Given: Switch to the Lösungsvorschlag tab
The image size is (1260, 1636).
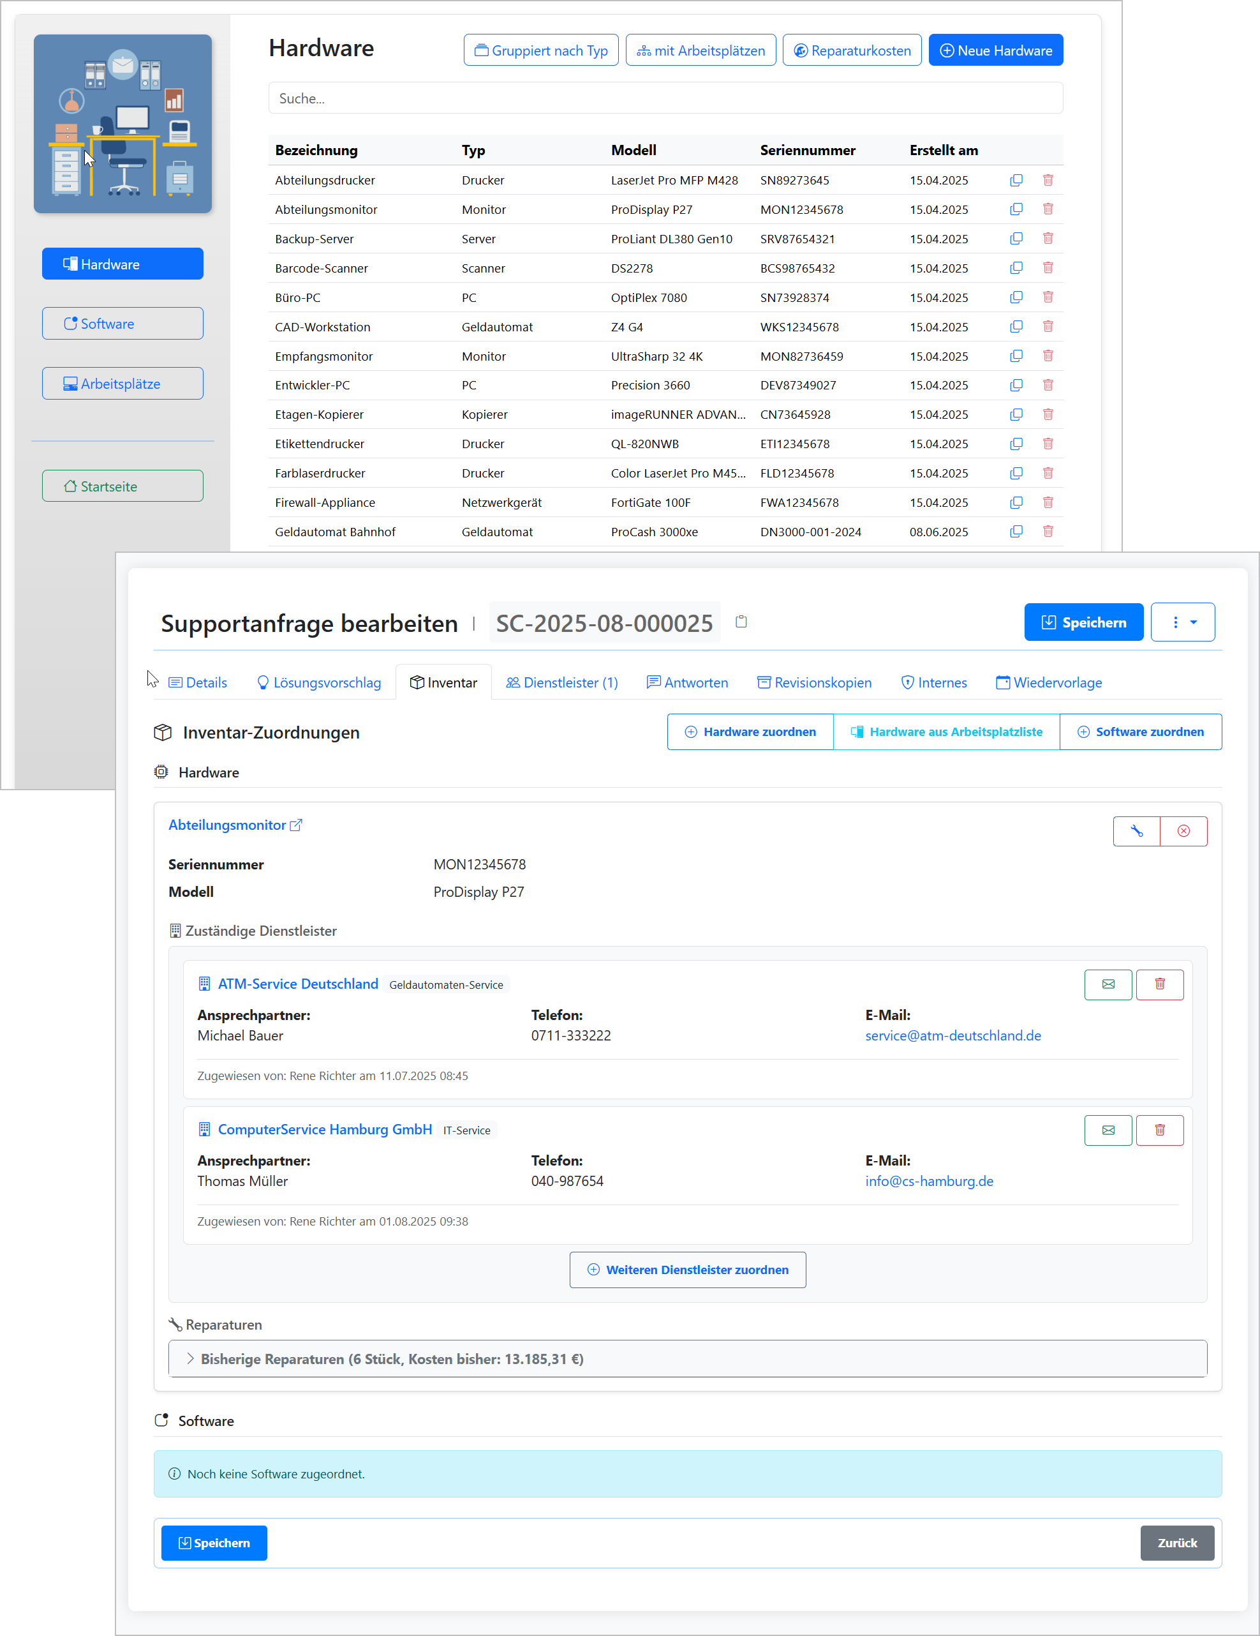Looking at the screenshot, I should coord(319,682).
